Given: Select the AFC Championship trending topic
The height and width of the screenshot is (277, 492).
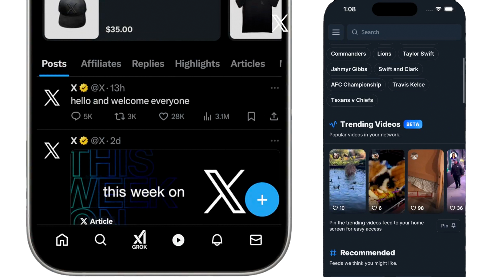Looking at the screenshot, I should (356, 84).
